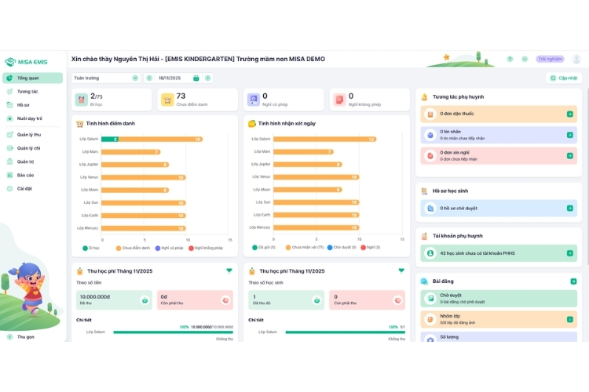
Task: Open arrow for '0 tin nhắn' row
Action: click(x=569, y=135)
